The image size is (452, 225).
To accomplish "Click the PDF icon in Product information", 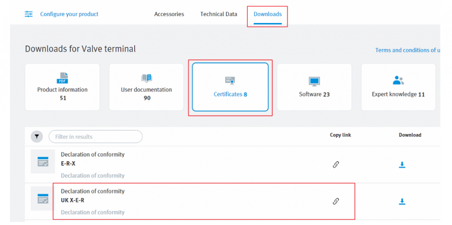I will pos(62,78).
